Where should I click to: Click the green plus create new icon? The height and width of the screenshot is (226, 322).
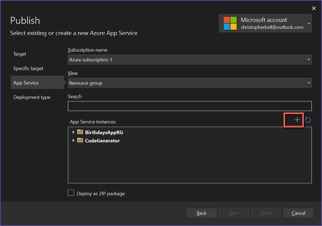point(297,120)
